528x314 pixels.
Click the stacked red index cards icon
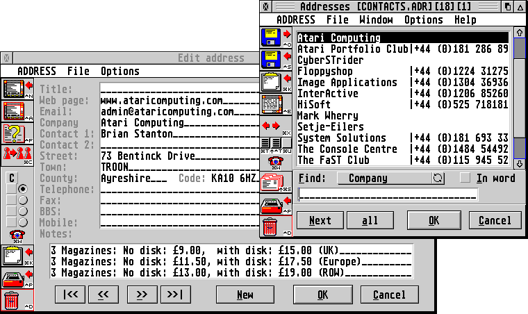(x=276, y=182)
